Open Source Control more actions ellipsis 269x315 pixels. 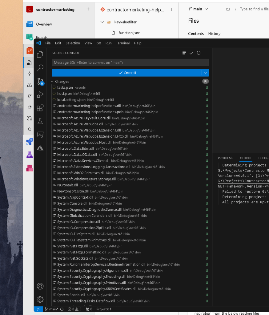coord(206,53)
